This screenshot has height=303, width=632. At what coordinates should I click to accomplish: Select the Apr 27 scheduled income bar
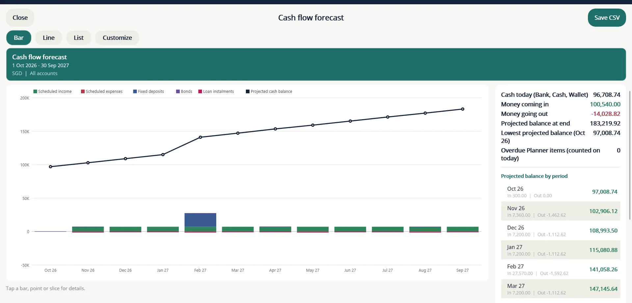(275, 229)
